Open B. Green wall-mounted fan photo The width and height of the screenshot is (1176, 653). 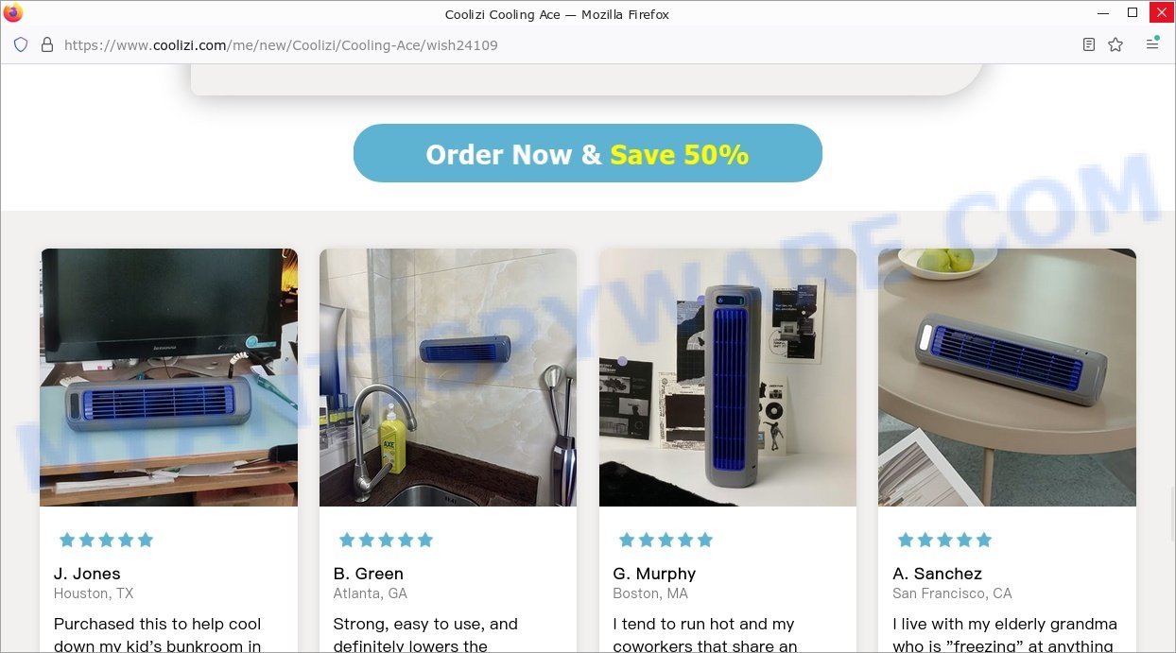pyautogui.click(x=448, y=377)
